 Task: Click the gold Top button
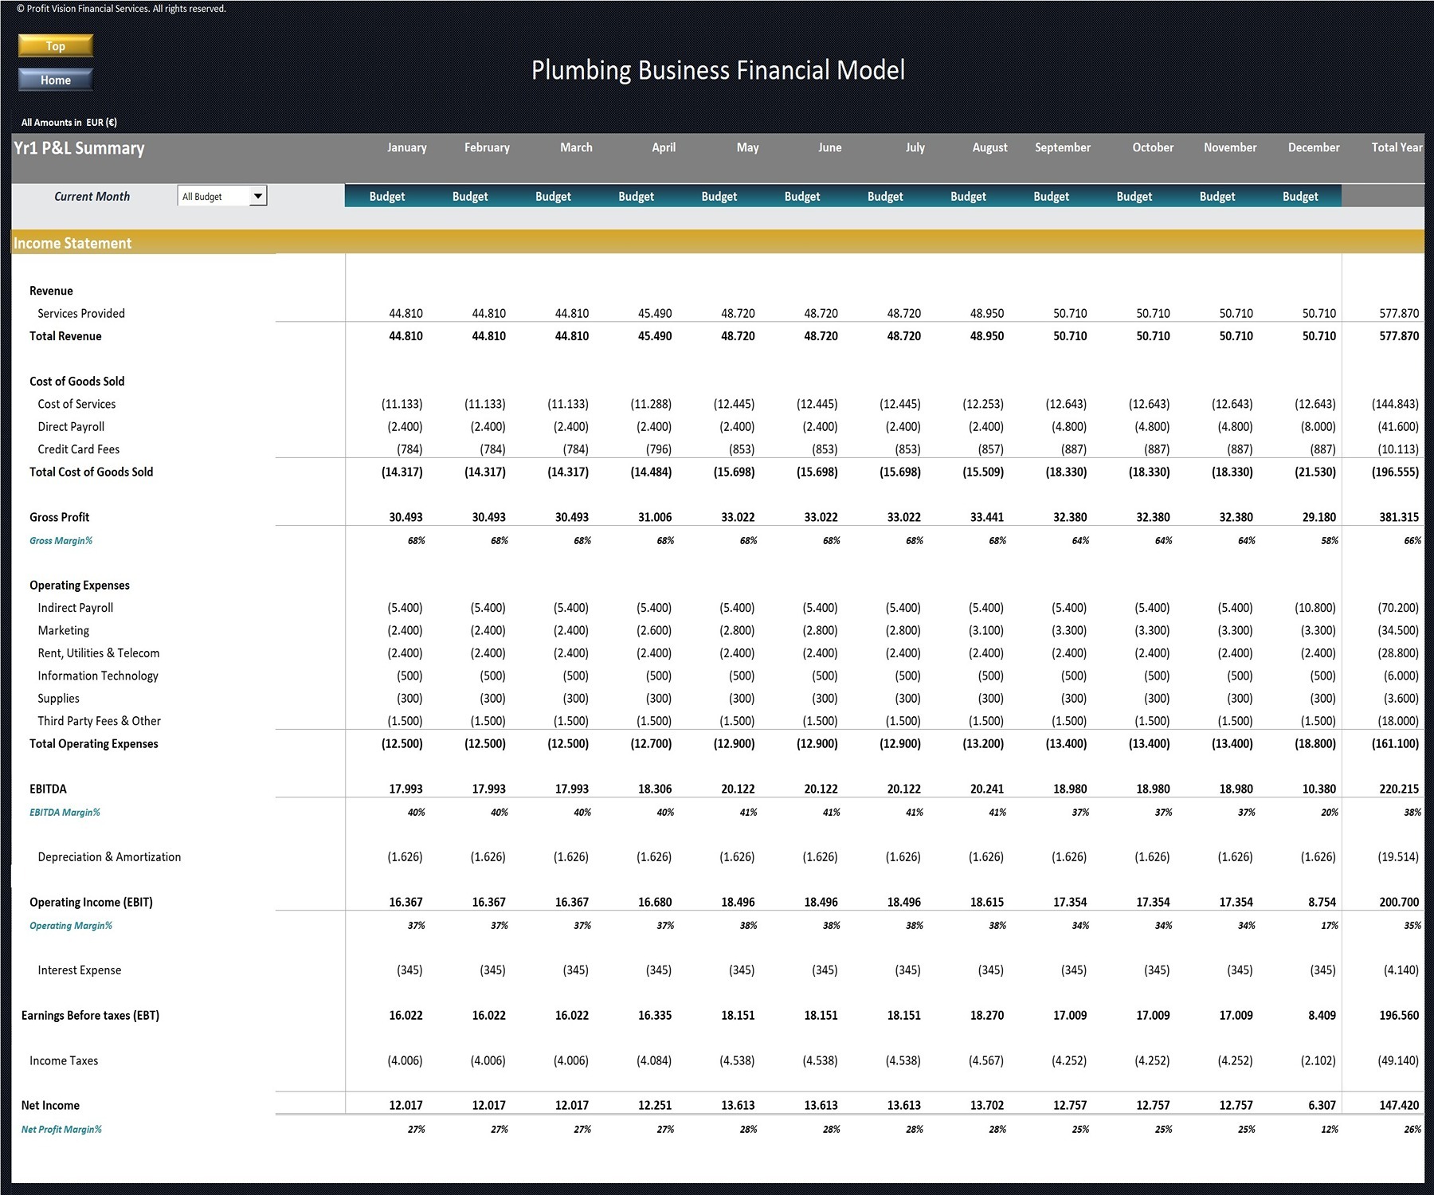(x=56, y=45)
